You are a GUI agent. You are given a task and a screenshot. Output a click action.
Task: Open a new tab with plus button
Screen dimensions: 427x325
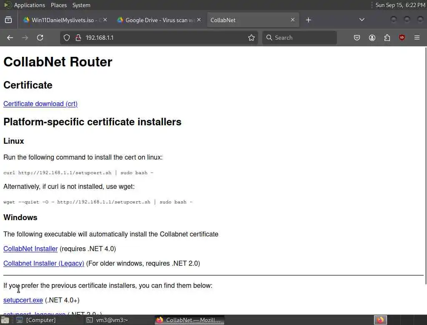pos(308,20)
